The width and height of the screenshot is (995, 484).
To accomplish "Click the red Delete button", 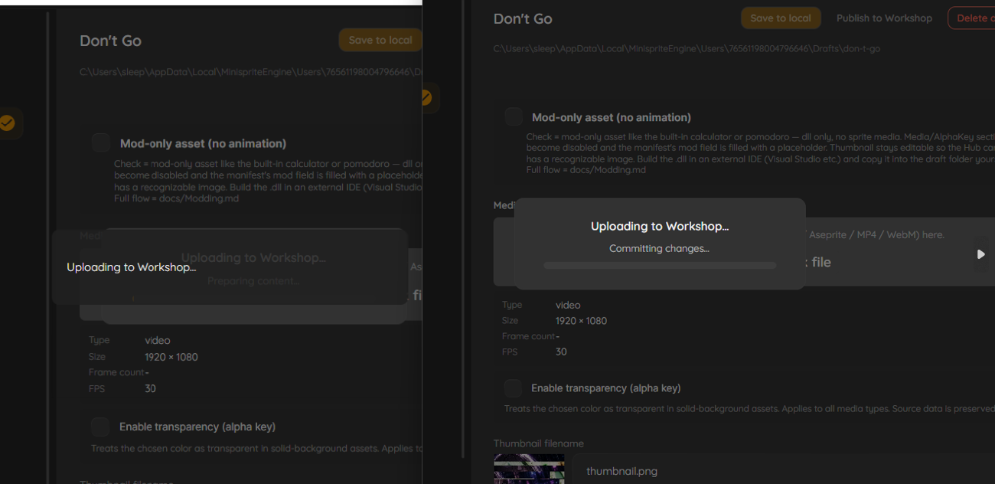I will 971,18.
